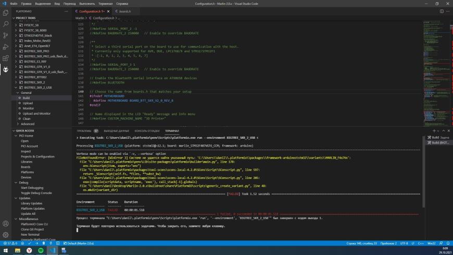Open the Windows Start menu

[x=6, y=250]
